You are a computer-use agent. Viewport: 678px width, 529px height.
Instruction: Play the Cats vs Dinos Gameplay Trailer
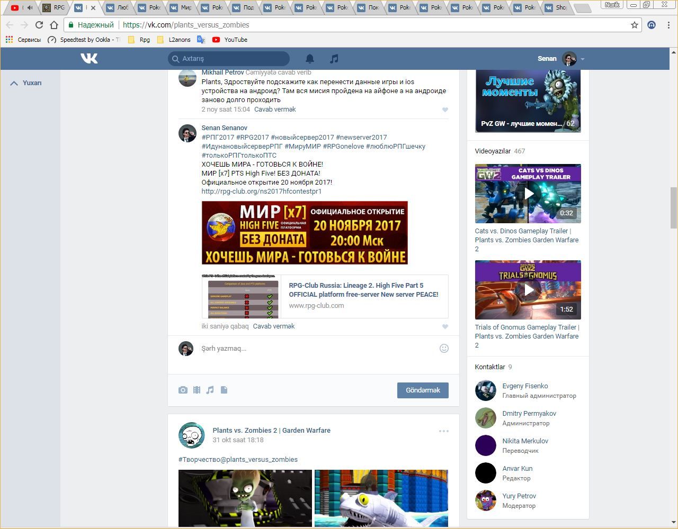[528, 194]
